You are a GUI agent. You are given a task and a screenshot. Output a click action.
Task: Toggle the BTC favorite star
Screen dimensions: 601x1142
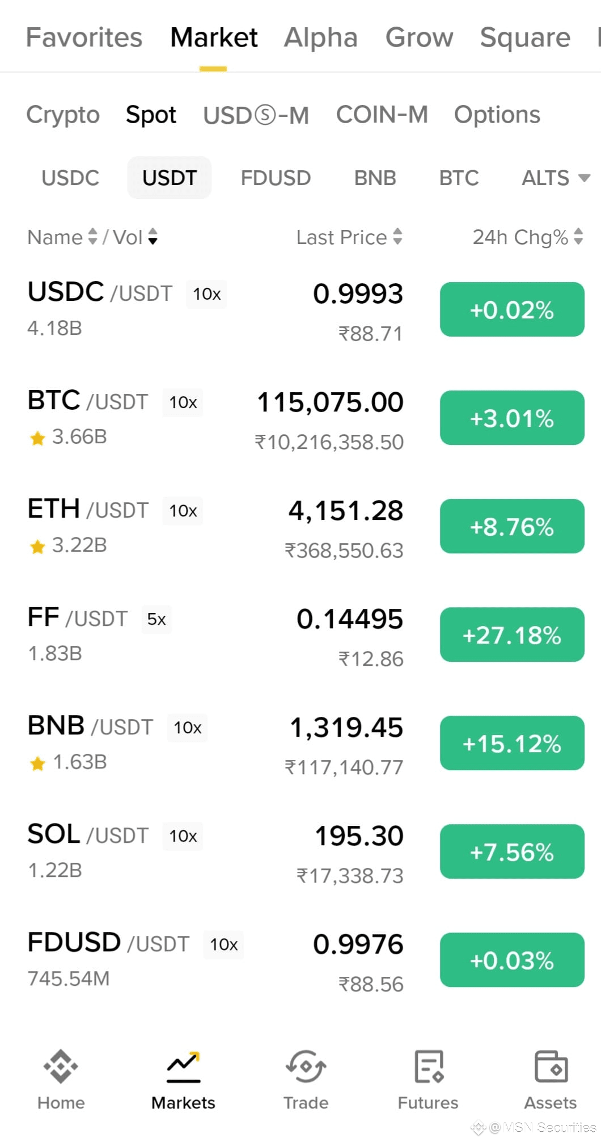pos(37,438)
